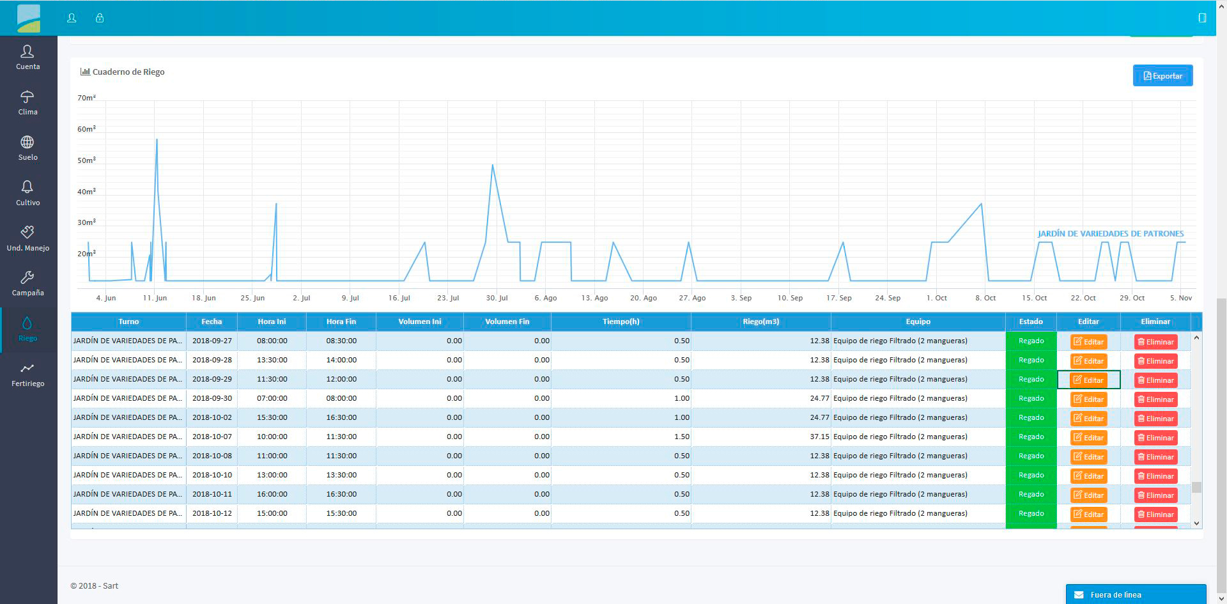Click the page scrollbar down arrow
Image resolution: width=1227 pixels, height=604 pixels.
pos(1221,598)
